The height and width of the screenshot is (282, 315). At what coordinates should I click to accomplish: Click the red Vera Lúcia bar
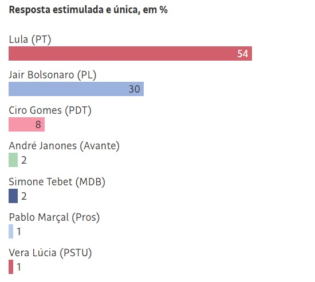pyautogui.click(x=11, y=267)
